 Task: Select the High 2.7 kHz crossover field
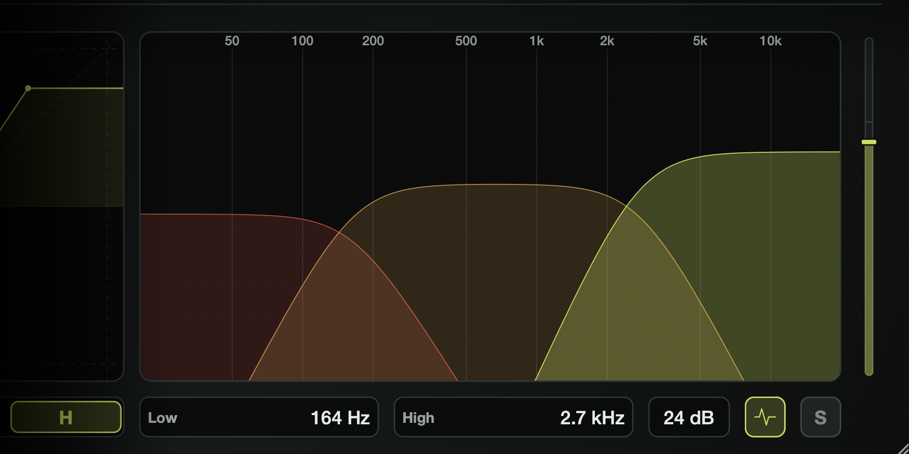513,417
